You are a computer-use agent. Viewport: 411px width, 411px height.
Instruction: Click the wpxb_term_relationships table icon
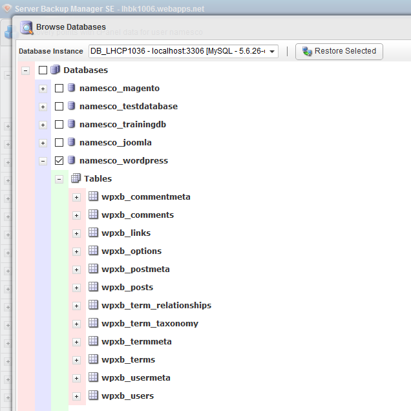[x=93, y=304]
